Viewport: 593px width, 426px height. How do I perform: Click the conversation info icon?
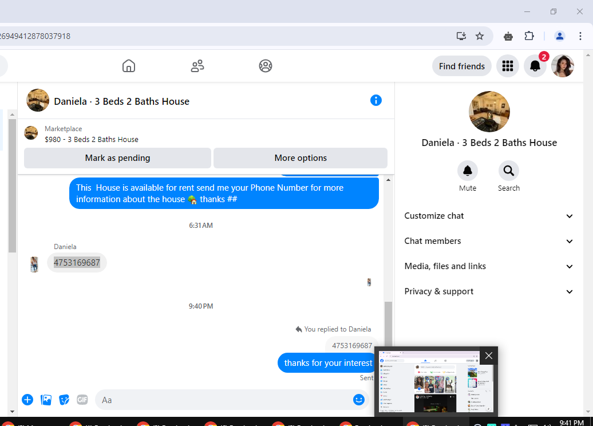click(x=376, y=100)
